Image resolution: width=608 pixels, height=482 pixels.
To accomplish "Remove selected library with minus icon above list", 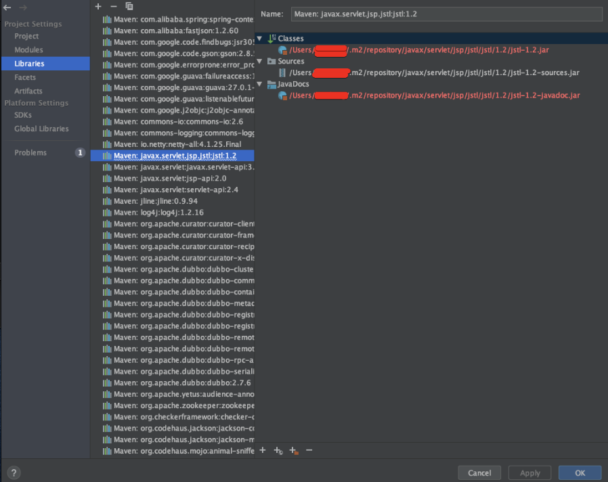I will click(114, 6).
